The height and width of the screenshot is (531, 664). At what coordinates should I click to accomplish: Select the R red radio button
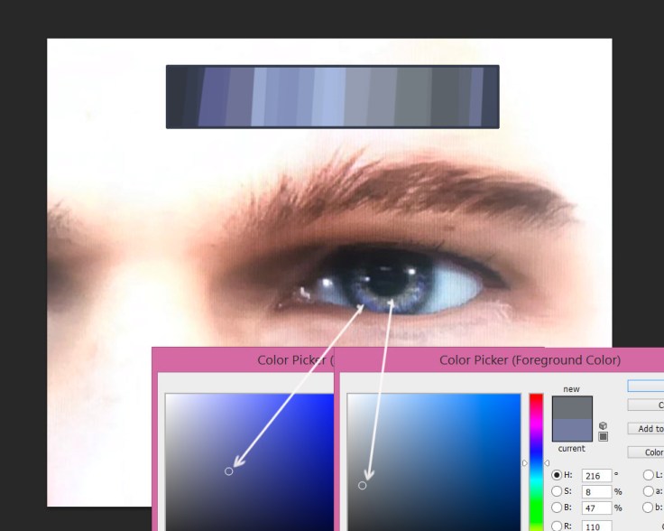tap(557, 526)
